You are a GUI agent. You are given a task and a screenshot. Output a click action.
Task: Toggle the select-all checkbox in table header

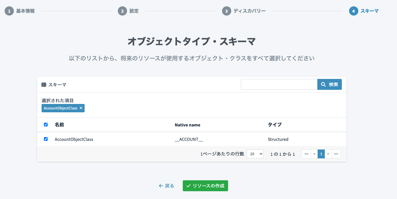(46, 125)
